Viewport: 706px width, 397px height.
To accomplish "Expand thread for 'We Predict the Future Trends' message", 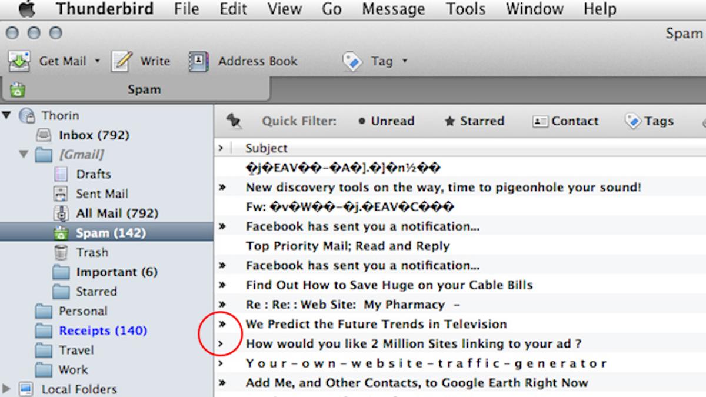I will [x=222, y=324].
